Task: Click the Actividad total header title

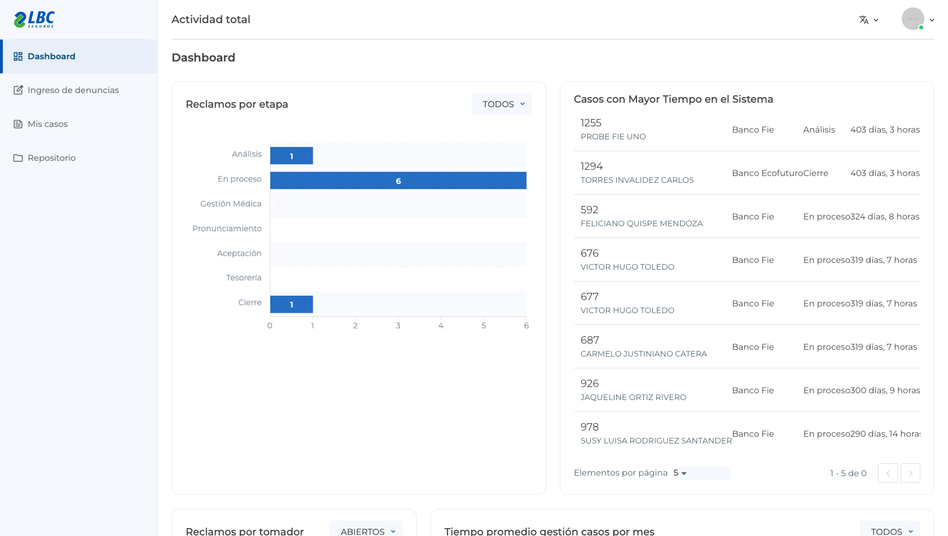Action: click(211, 19)
